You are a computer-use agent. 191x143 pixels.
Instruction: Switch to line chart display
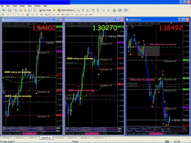(x=88, y=10)
